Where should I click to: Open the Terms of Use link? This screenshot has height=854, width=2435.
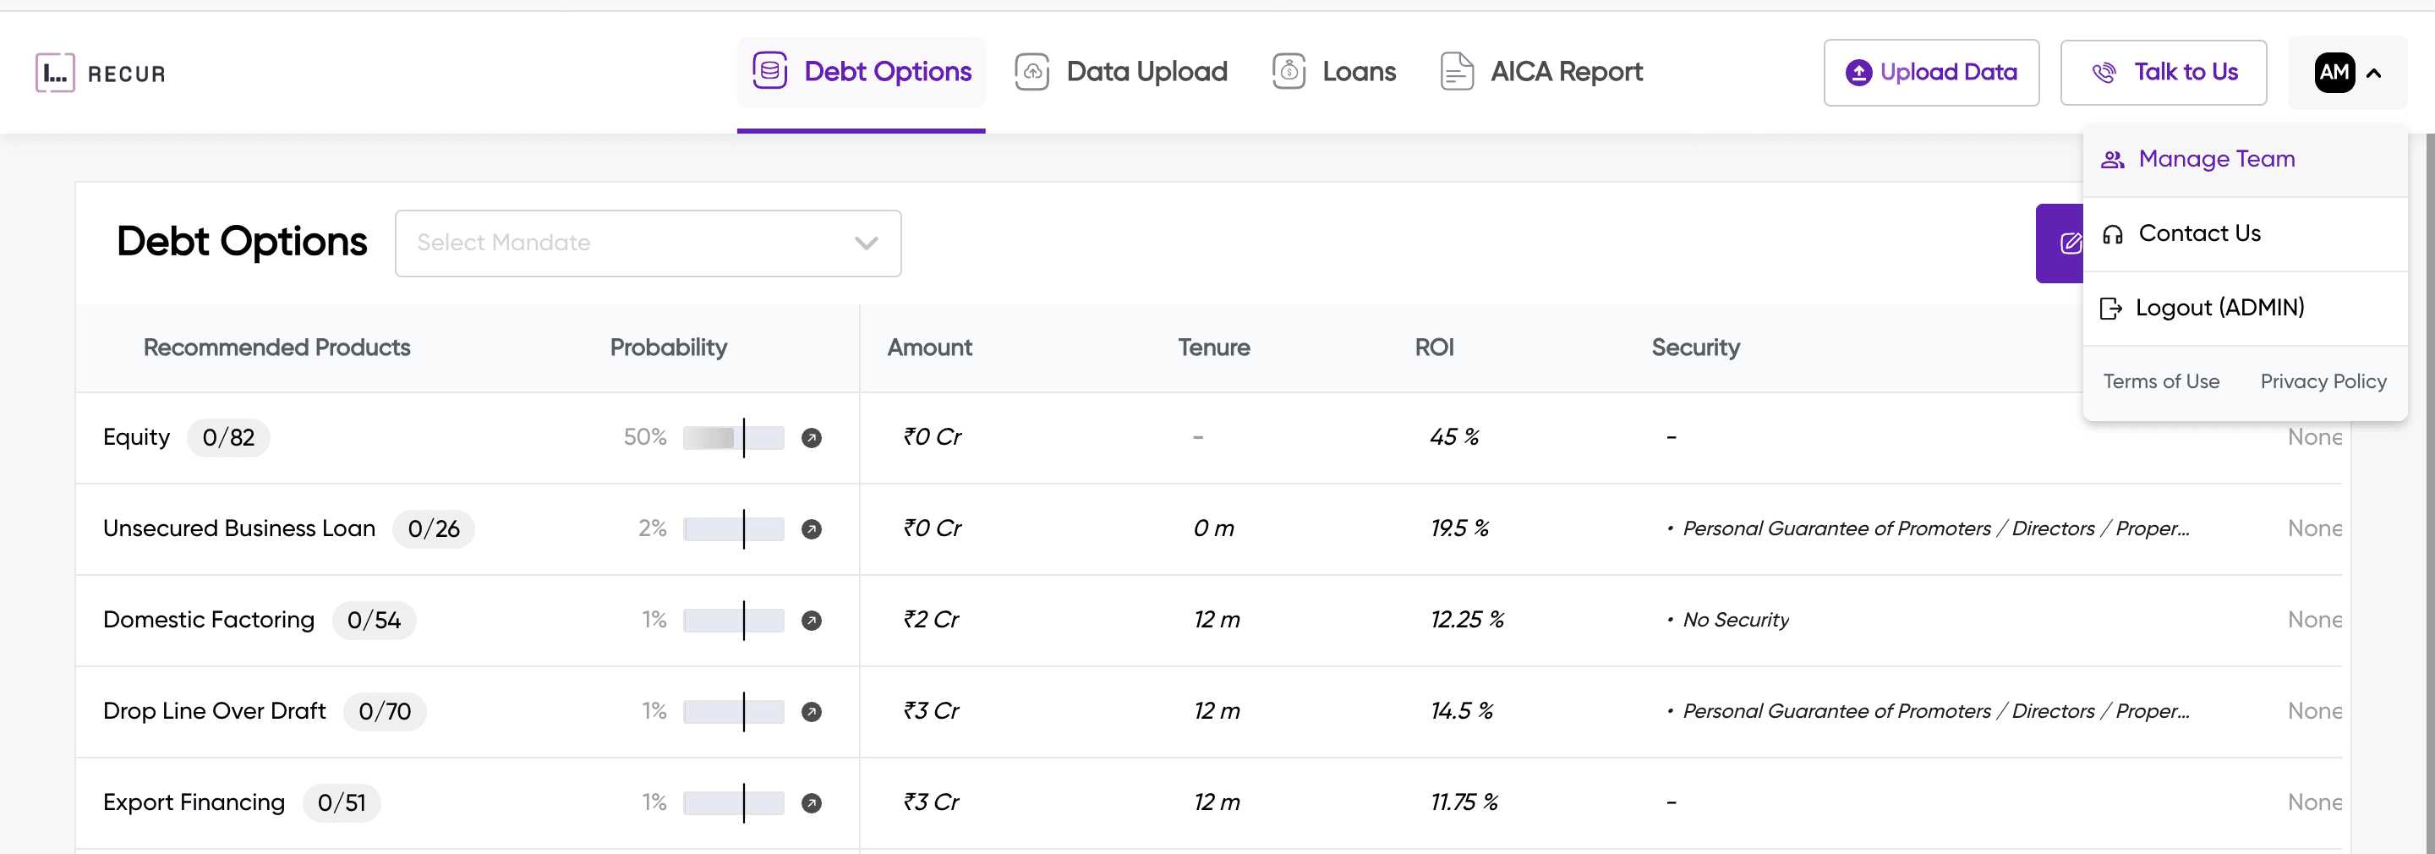[2162, 381]
